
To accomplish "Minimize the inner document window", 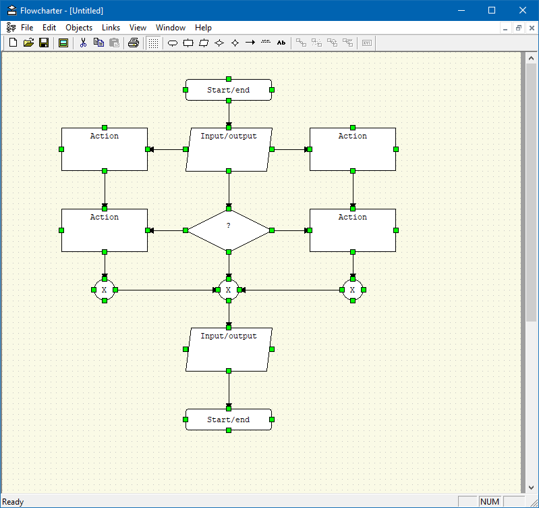I will coord(505,28).
